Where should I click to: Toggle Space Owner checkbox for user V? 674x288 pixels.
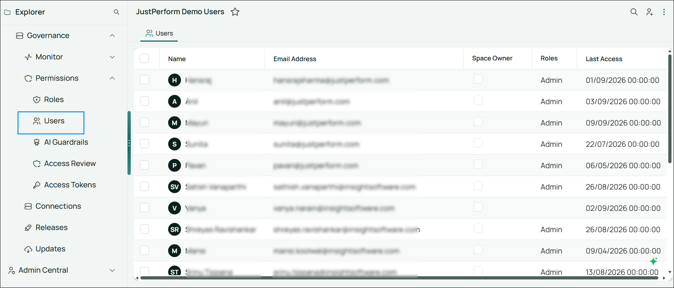(478, 207)
